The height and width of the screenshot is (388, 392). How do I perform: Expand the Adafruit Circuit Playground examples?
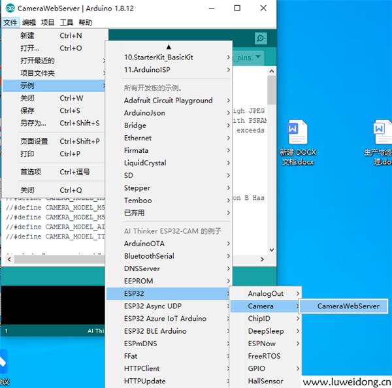pyautogui.click(x=169, y=101)
